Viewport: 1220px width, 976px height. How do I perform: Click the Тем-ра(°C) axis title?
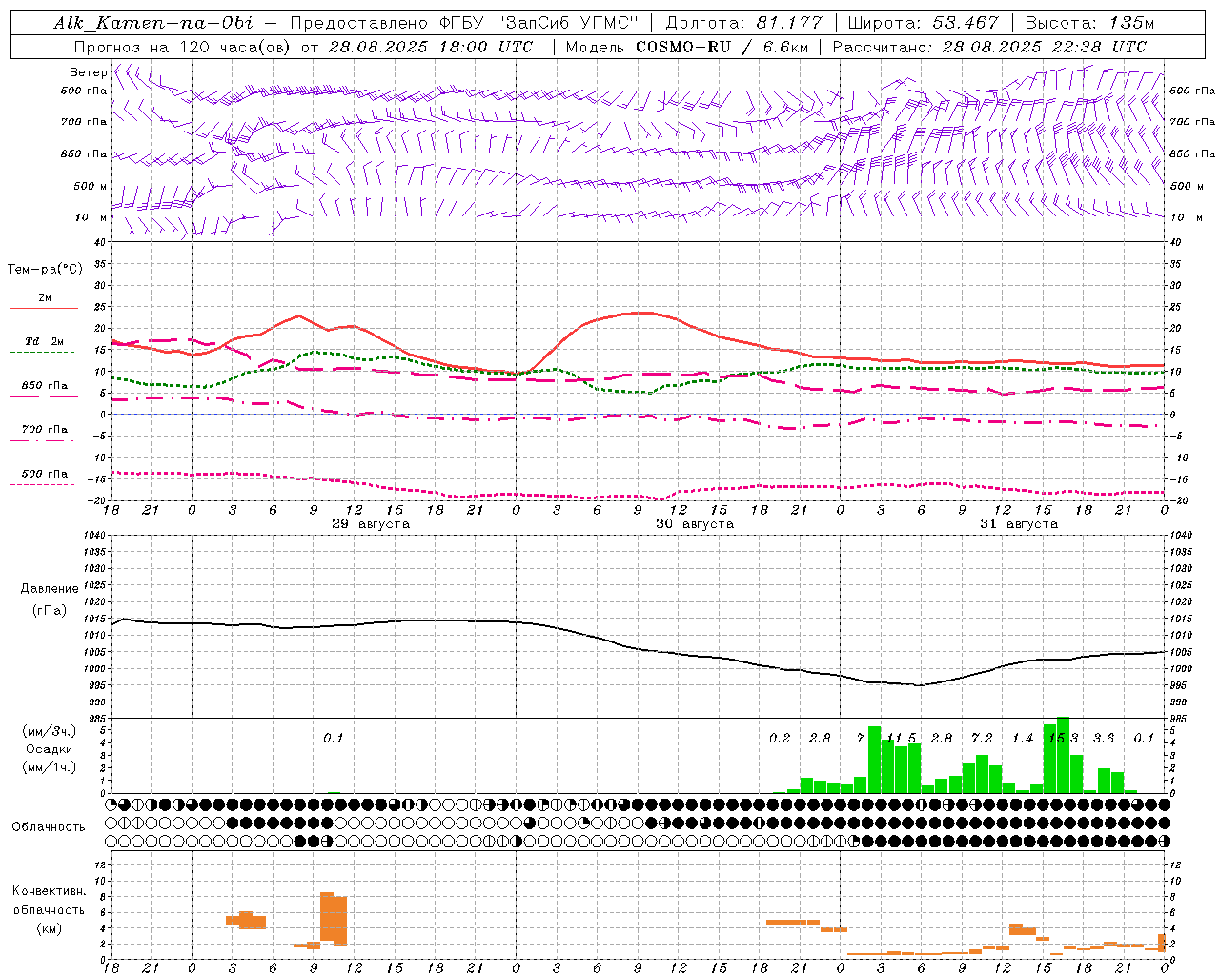pyautogui.click(x=45, y=270)
